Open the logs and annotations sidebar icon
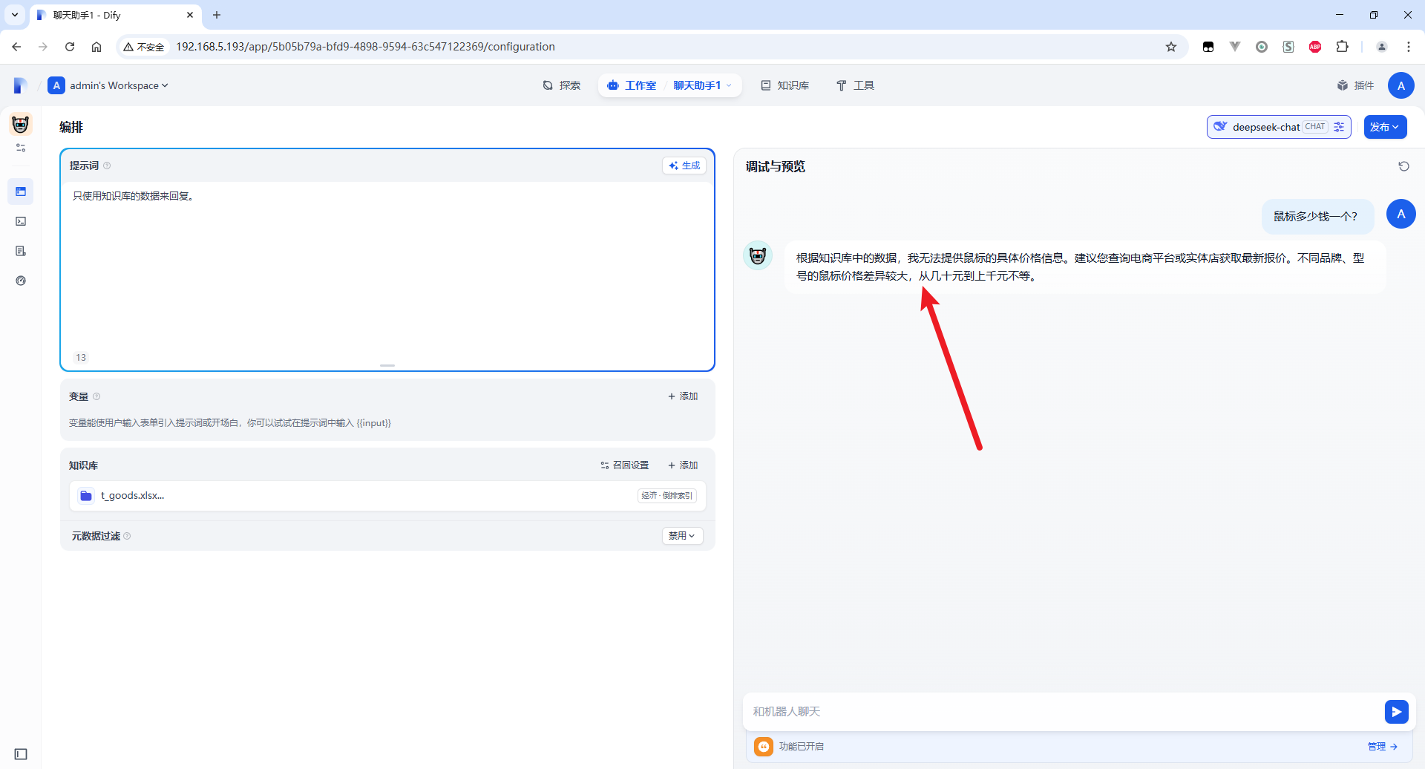 coord(21,251)
